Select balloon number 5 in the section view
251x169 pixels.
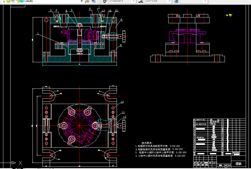[x=72, y=10]
